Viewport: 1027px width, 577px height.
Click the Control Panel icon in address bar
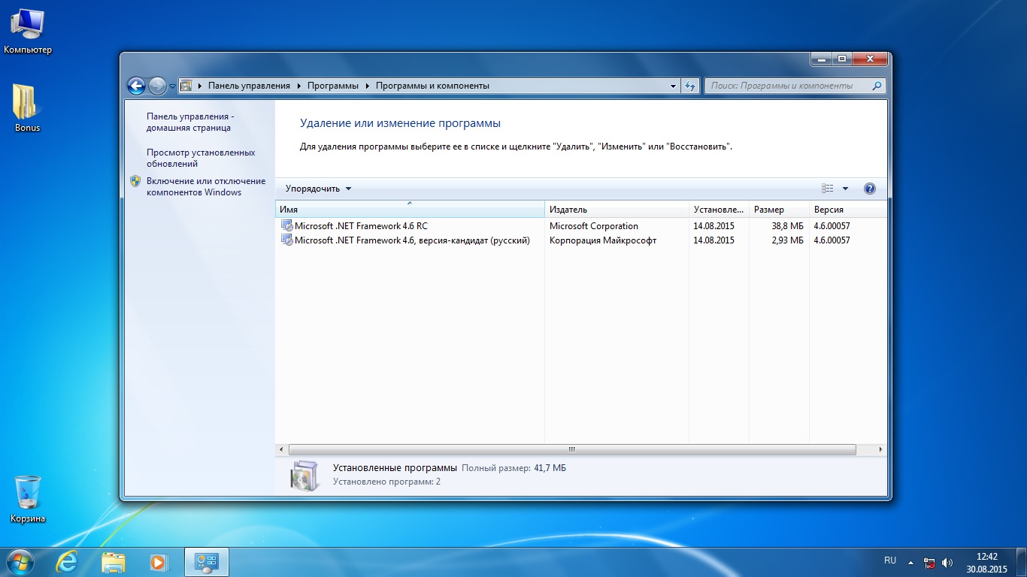click(x=187, y=86)
